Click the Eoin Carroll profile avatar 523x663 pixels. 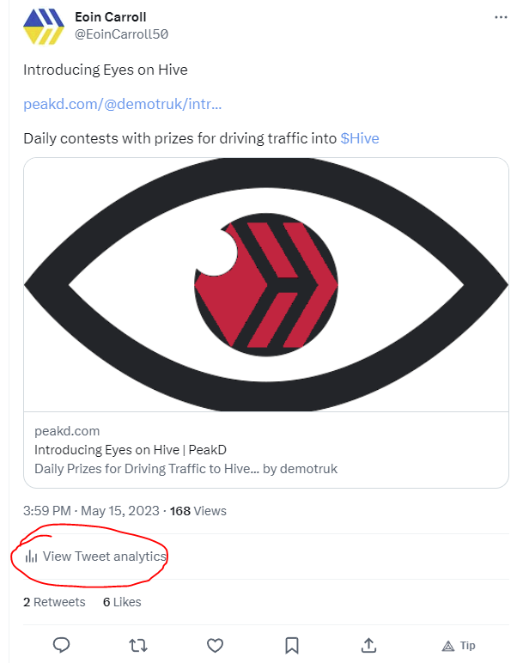click(42, 26)
